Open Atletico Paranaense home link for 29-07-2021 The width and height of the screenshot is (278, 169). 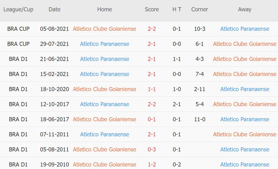[x=105, y=44]
